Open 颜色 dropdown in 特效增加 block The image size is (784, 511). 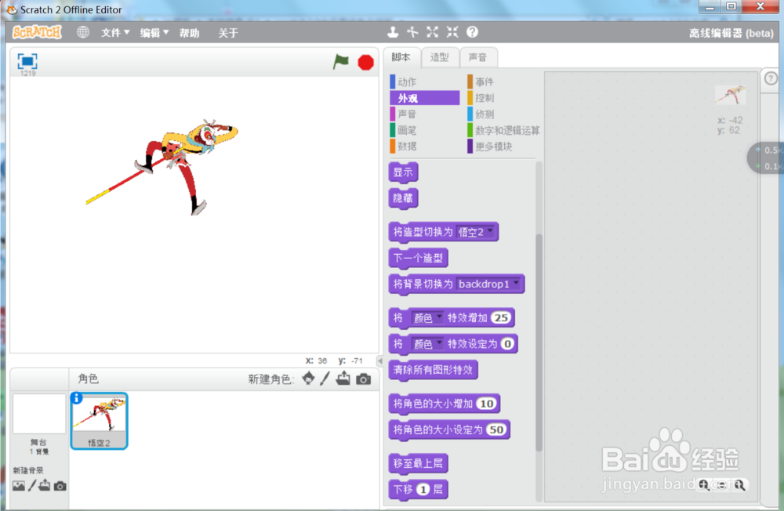(427, 318)
